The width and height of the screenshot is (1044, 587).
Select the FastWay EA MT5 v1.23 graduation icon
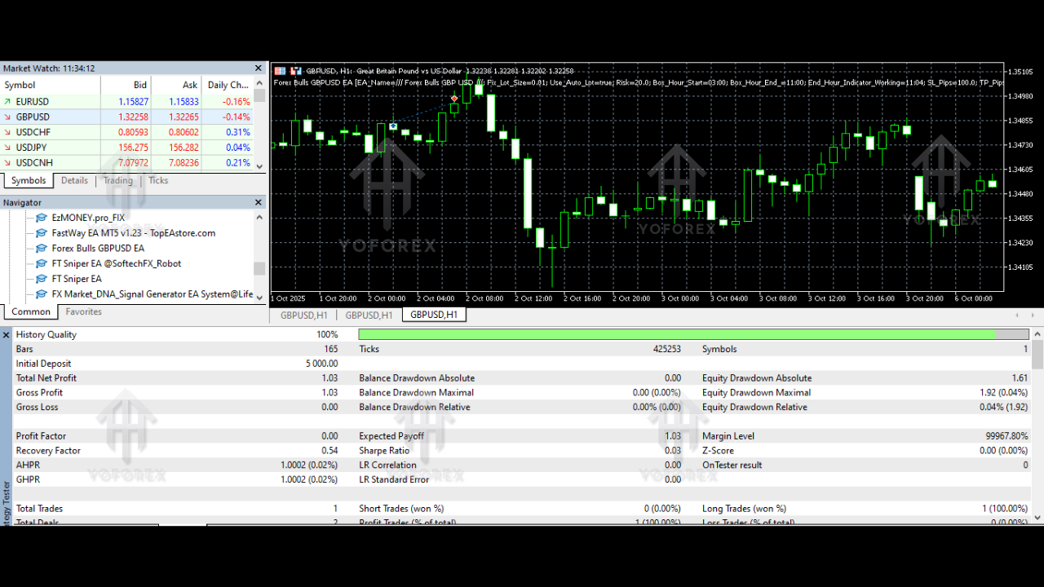pyautogui.click(x=41, y=232)
